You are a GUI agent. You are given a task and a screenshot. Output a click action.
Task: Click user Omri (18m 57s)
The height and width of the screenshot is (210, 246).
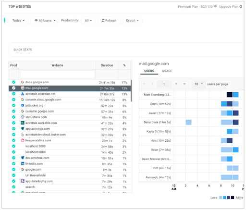160,104
